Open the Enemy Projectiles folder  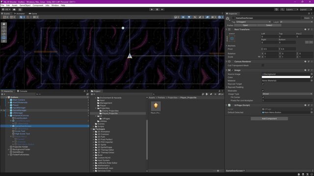click(x=110, y=111)
